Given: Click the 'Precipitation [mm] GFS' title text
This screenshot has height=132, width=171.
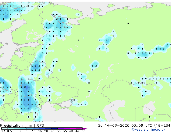Looking at the screenshot, I should [x=22, y=126].
